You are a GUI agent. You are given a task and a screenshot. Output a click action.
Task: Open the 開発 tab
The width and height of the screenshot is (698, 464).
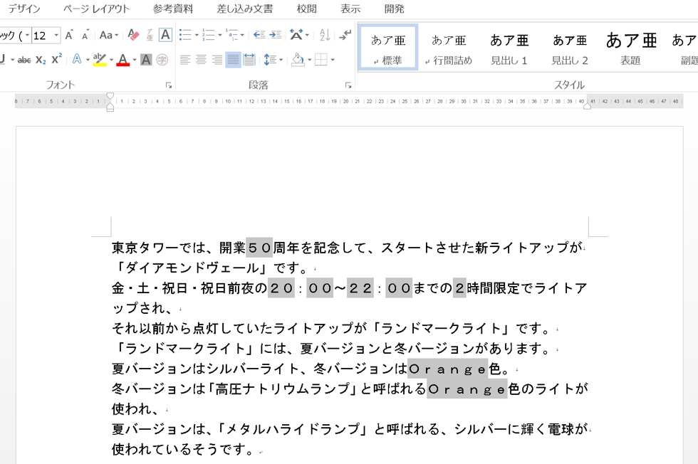coord(394,9)
